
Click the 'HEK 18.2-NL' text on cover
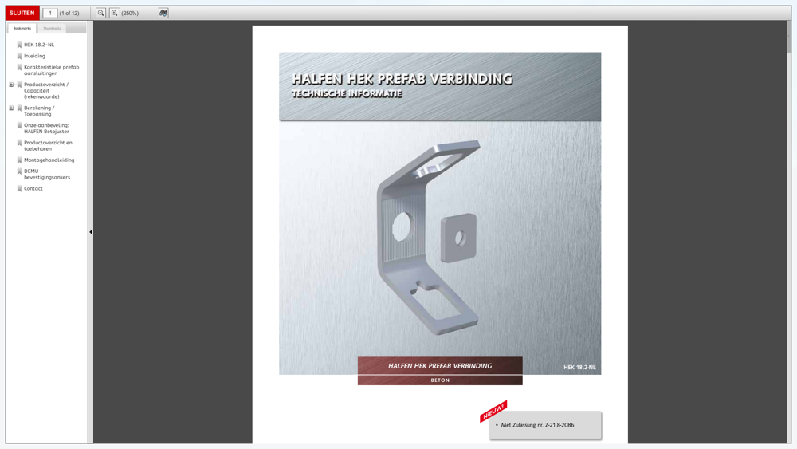point(579,367)
